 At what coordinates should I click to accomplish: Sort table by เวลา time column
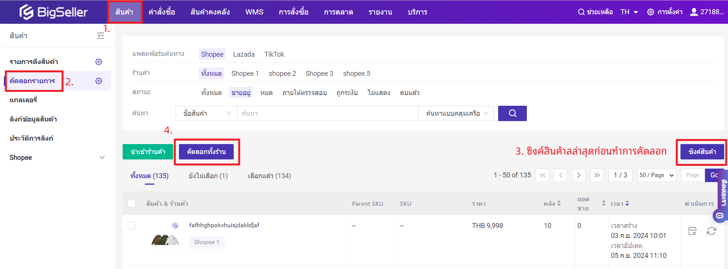point(627,203)
